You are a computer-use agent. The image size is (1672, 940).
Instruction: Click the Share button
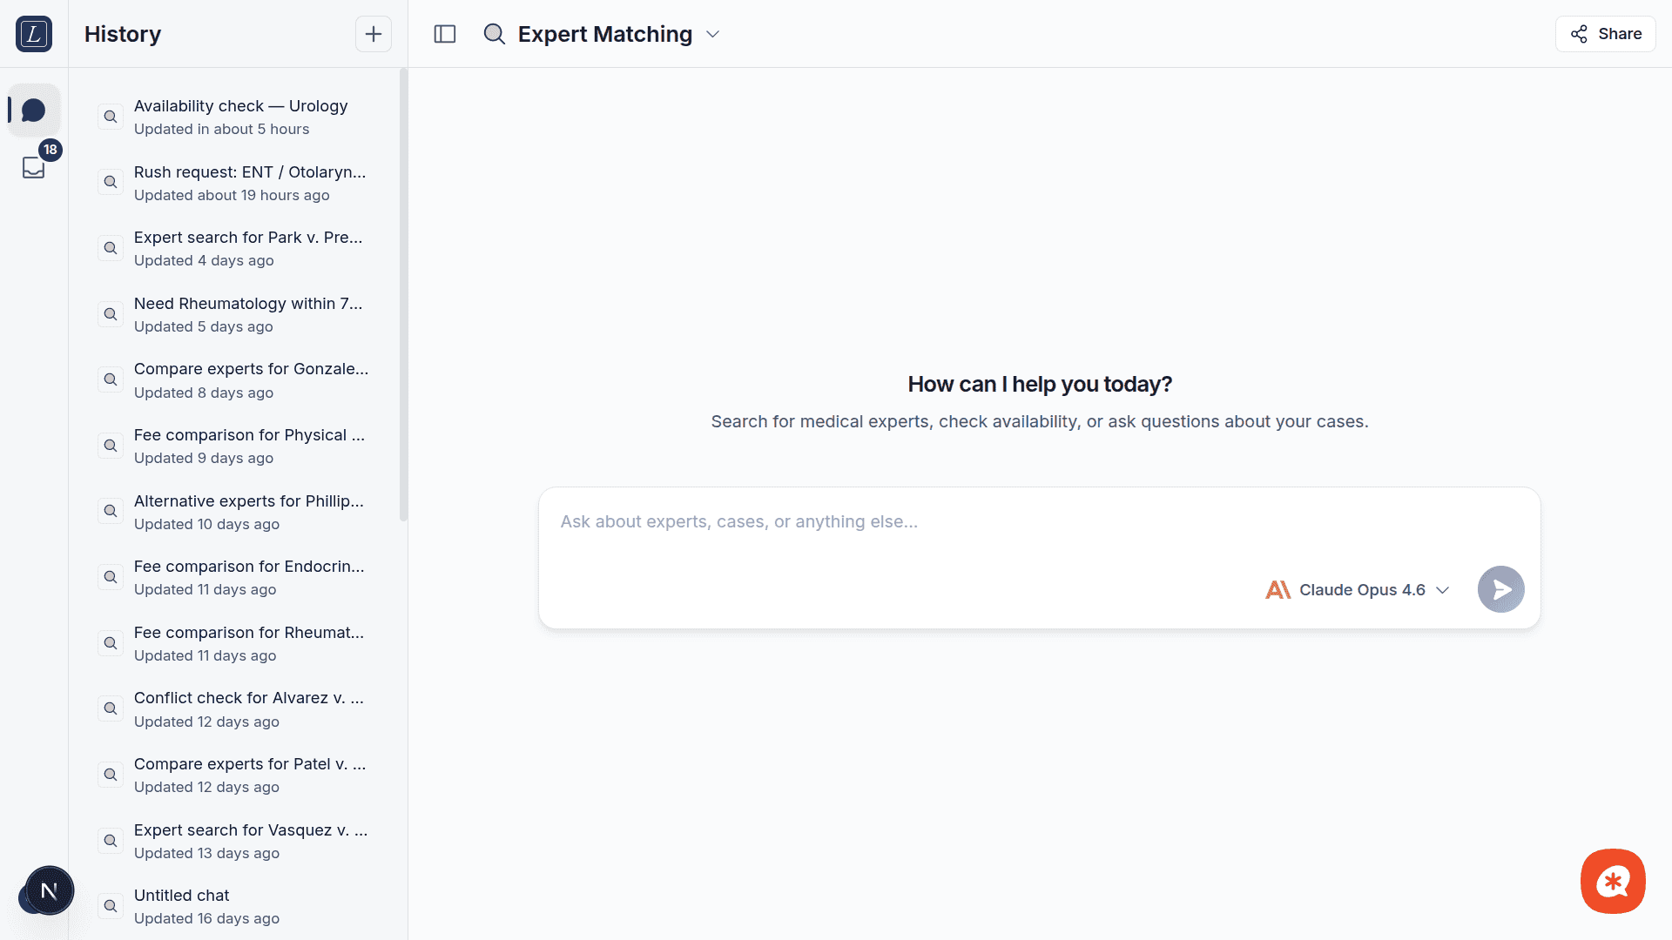coord(1605,34)
